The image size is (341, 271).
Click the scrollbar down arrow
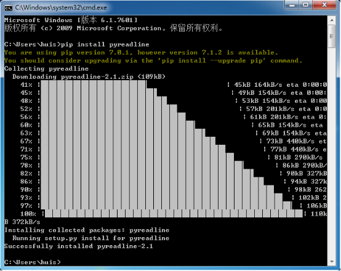(332, 261)
